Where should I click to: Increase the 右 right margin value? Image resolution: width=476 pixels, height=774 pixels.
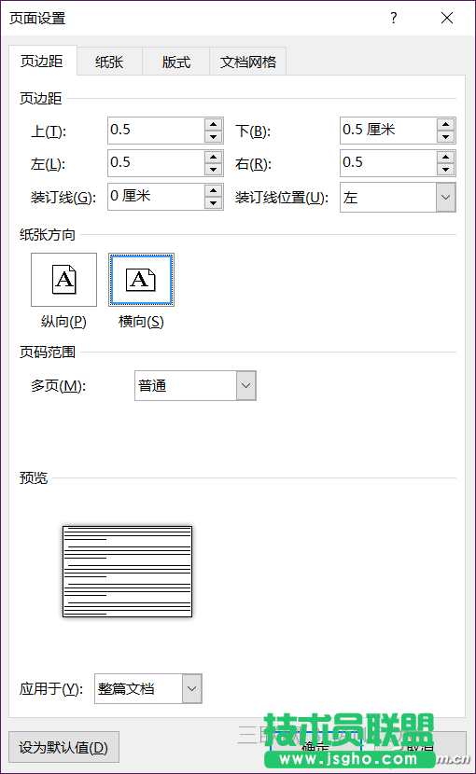point(445,157)
